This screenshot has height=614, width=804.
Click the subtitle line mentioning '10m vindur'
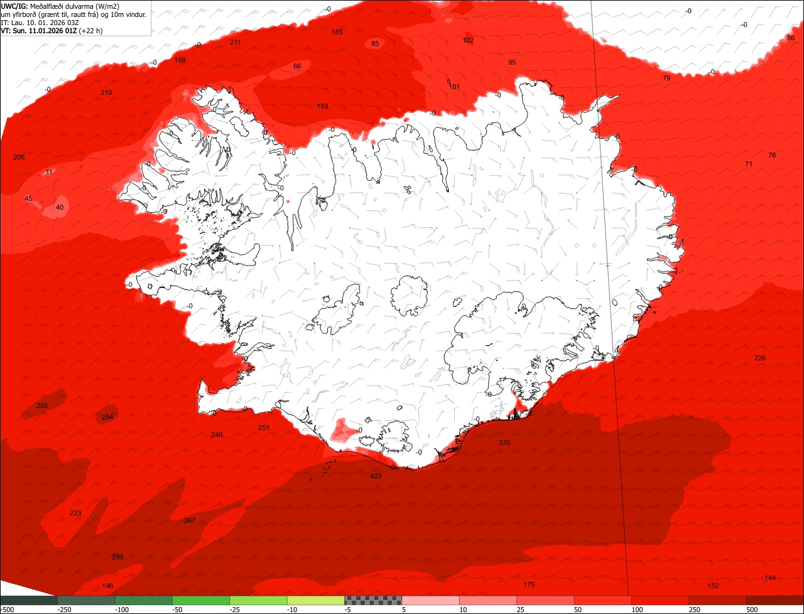tap(73, 14)
